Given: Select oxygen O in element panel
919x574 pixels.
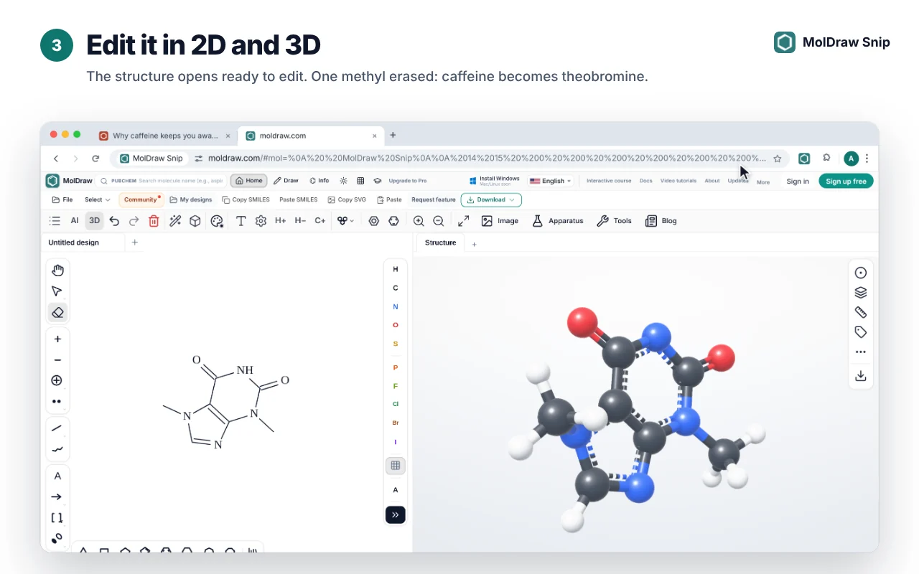Looking at the screenshot, I should (395, 325).
